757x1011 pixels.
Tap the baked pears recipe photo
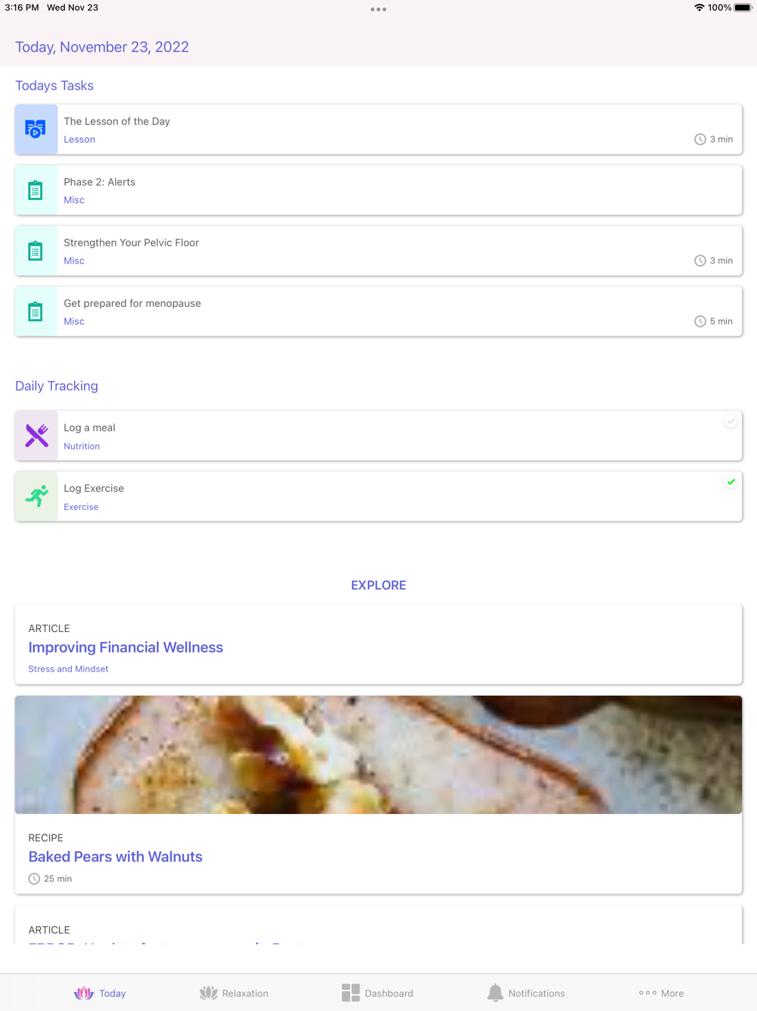point(378,755)
